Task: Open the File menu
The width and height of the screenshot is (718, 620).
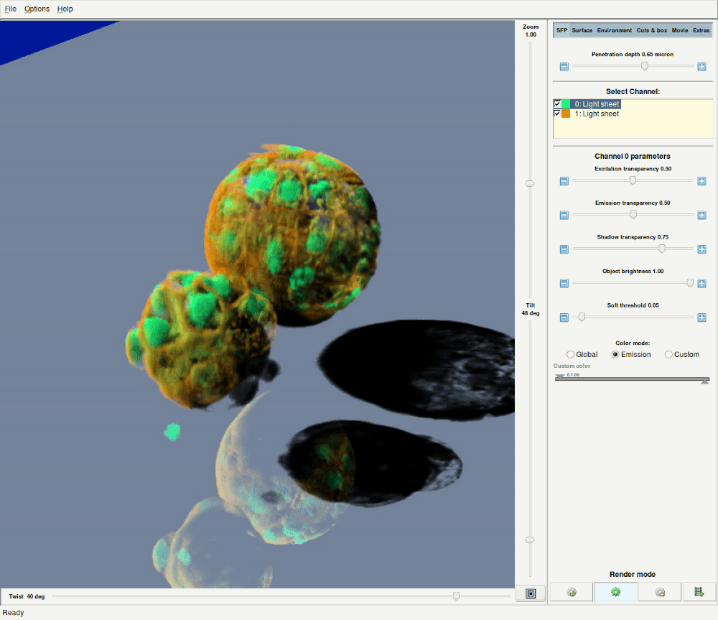Action: pos(11,9)
